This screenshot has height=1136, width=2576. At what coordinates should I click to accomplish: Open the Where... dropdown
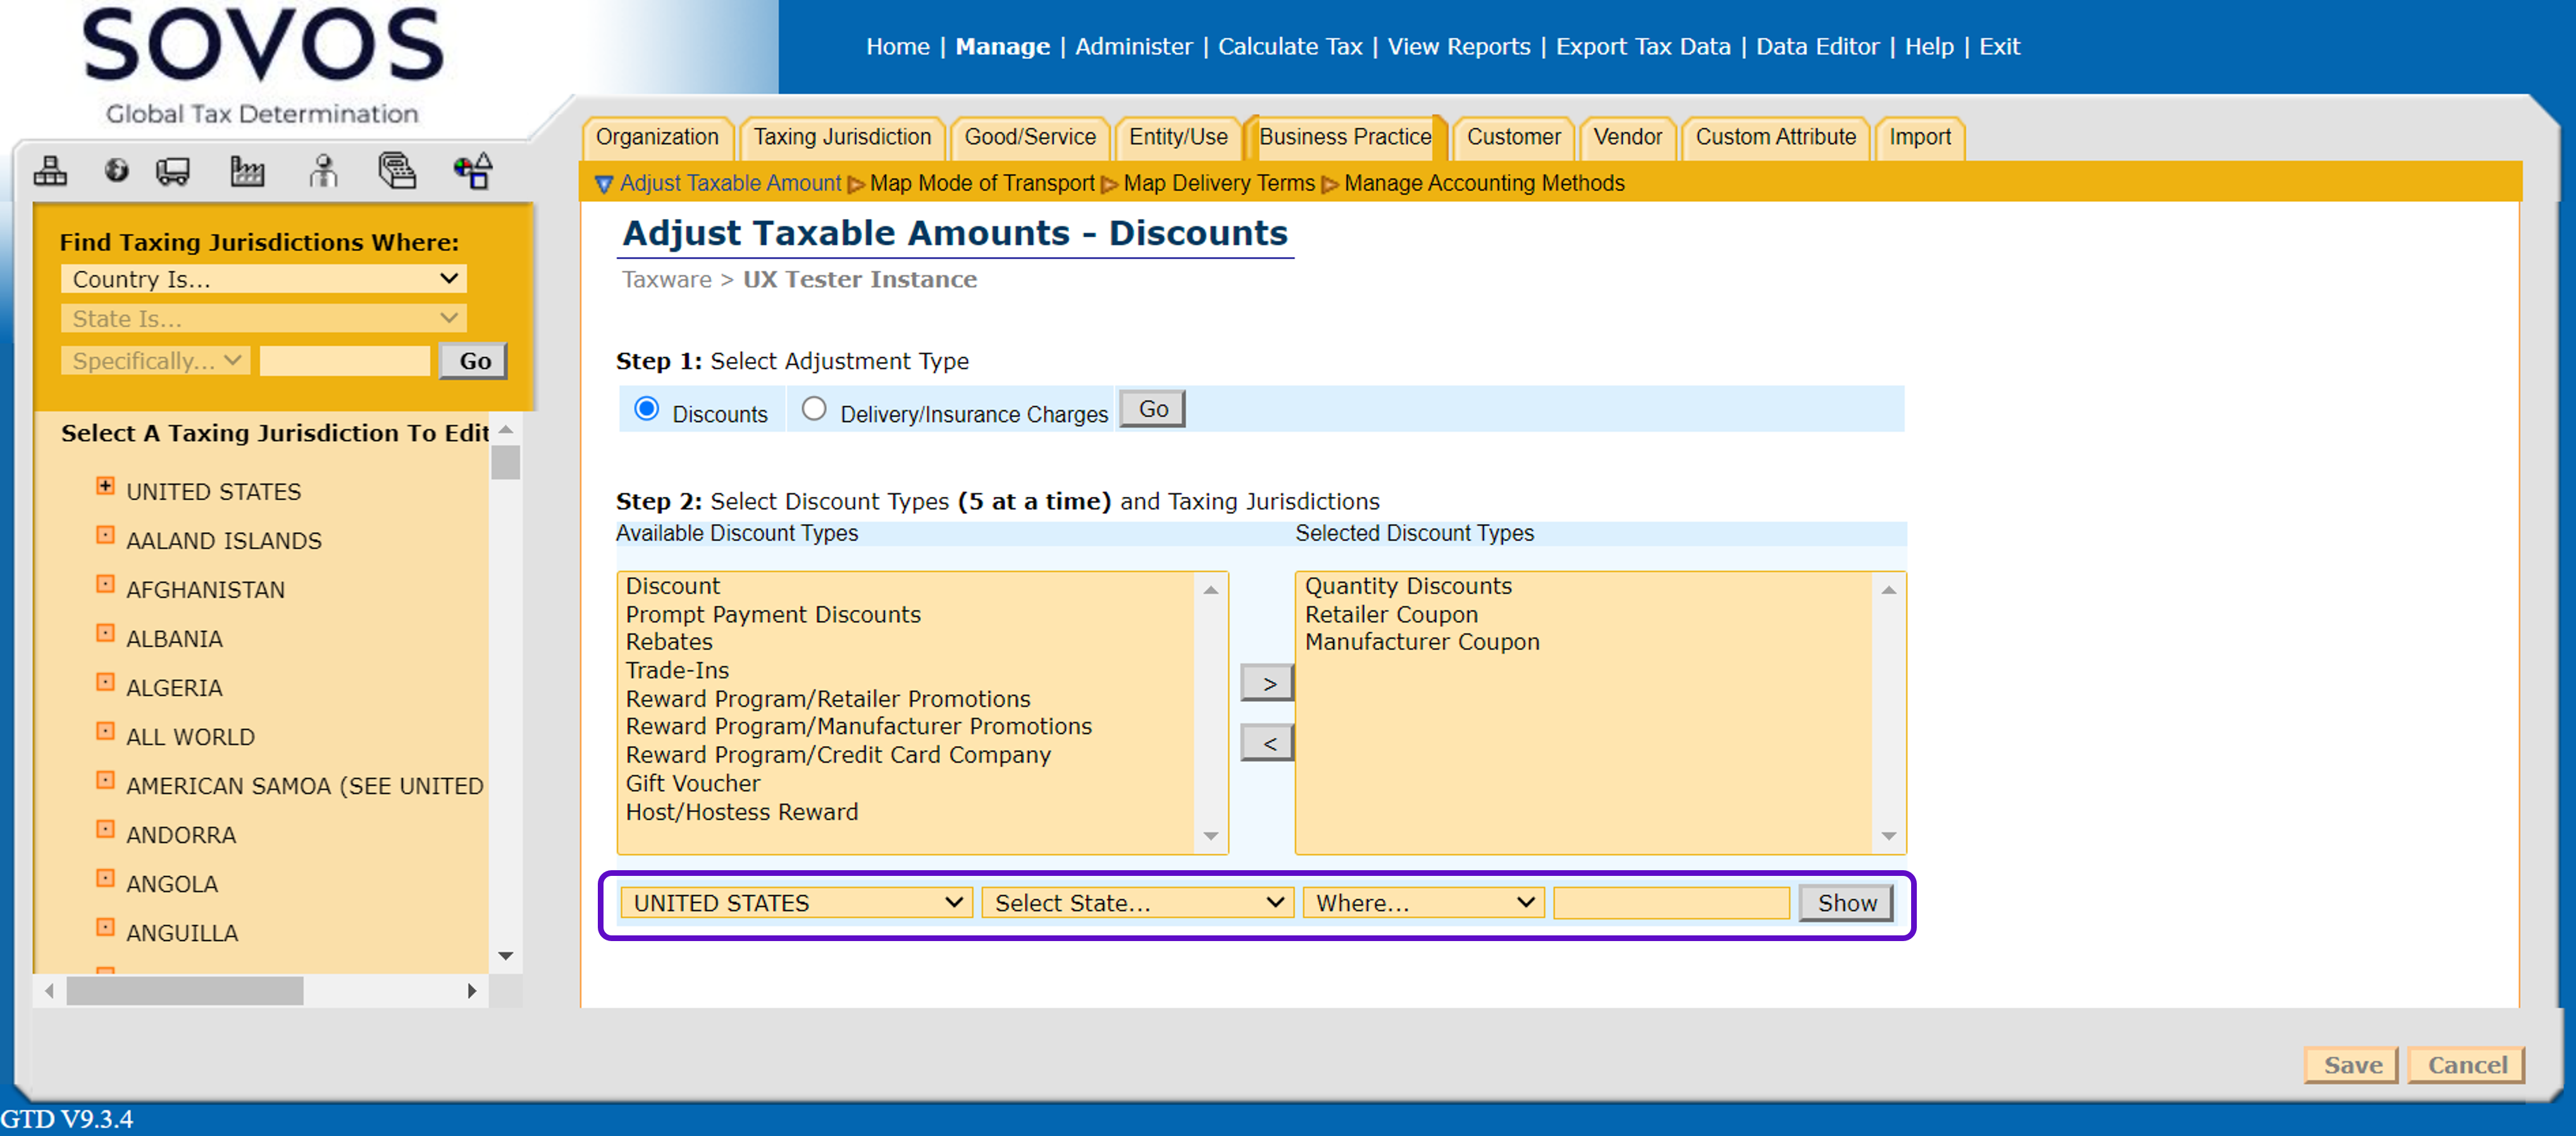(x=1423, y=903)
